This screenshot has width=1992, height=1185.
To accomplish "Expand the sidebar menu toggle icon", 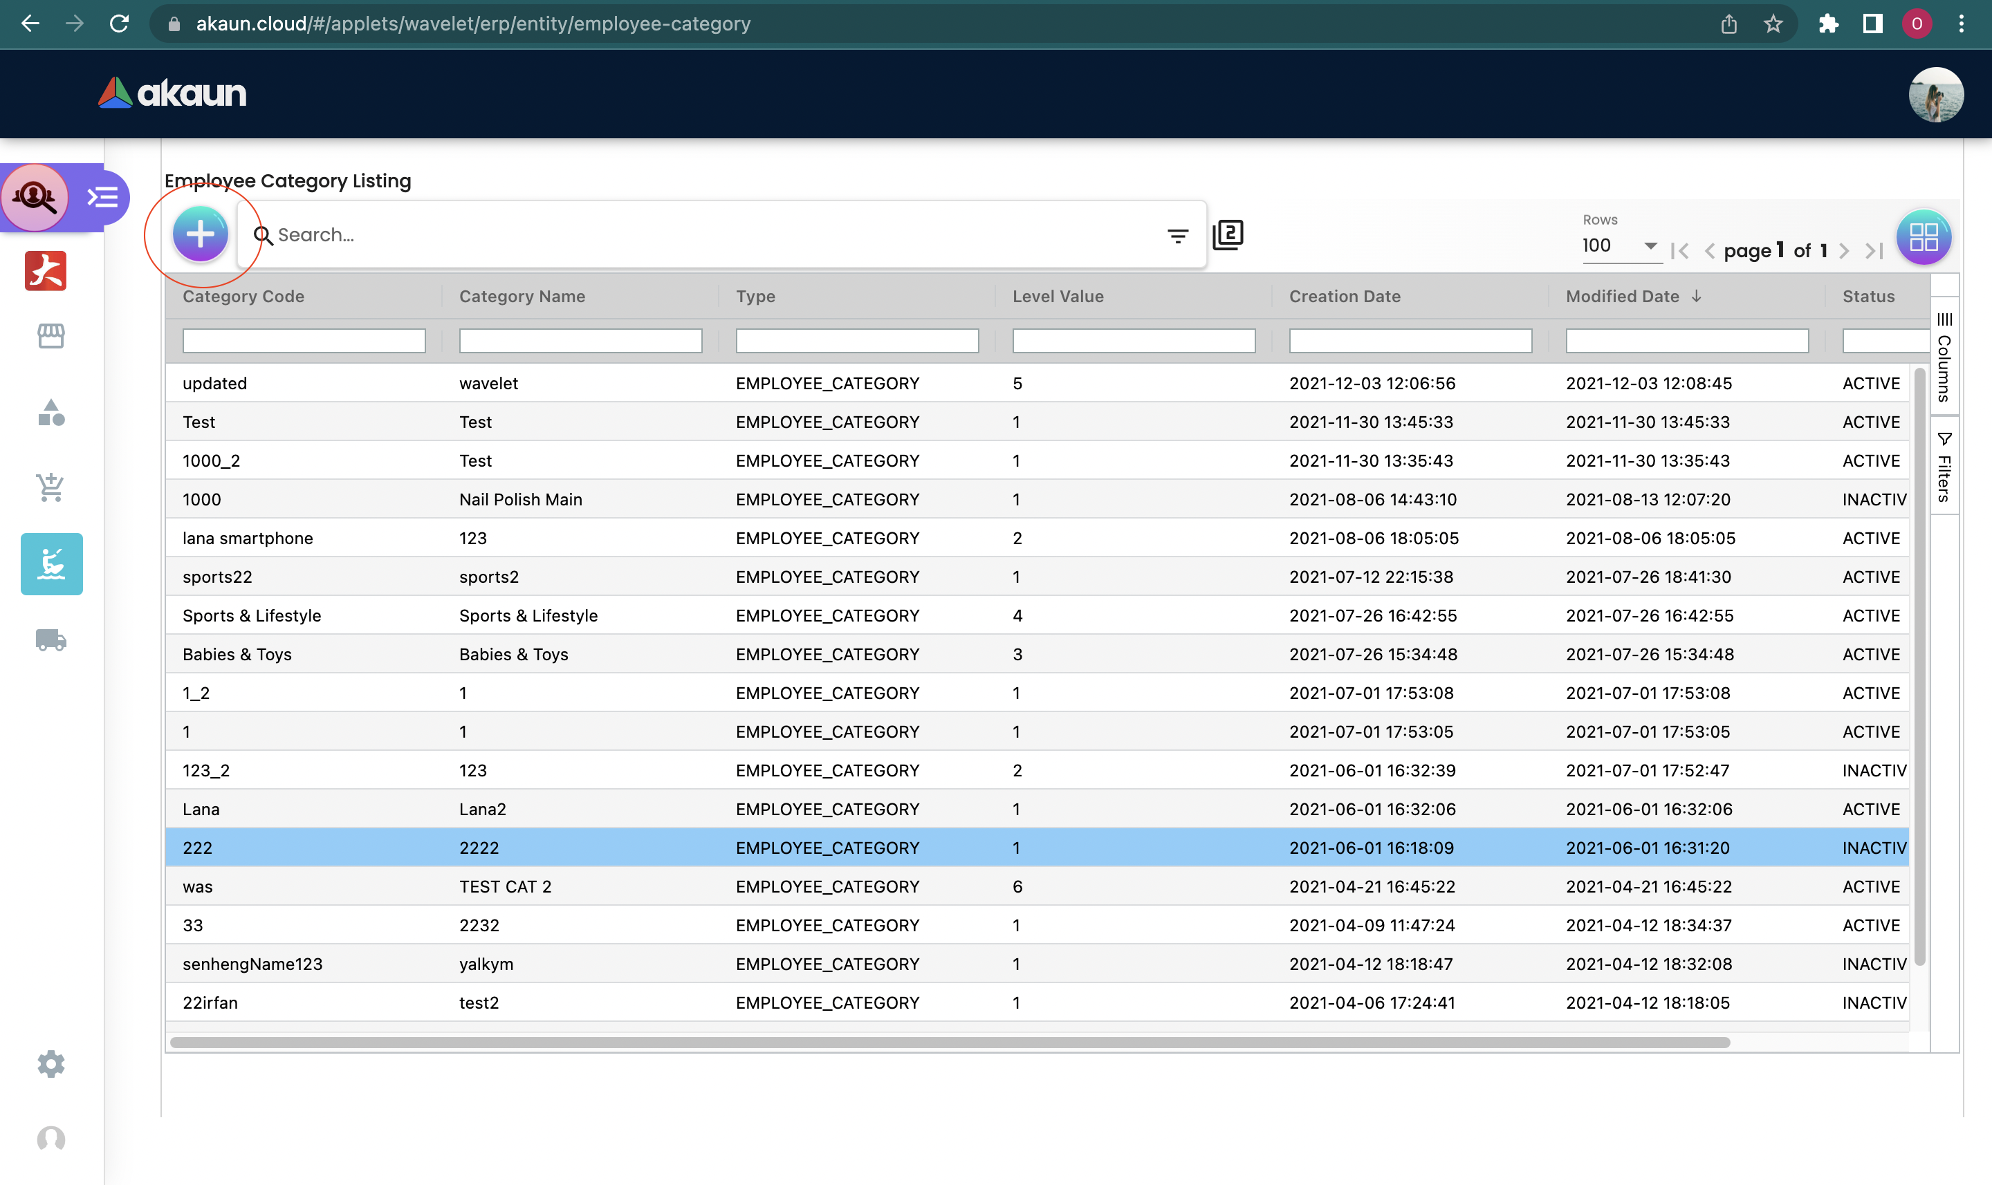I will (x=103, y=196).
